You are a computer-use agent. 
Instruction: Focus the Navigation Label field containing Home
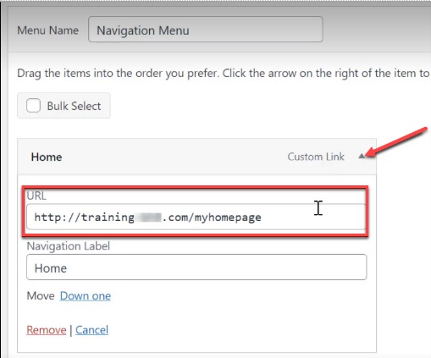click(196, 267)
